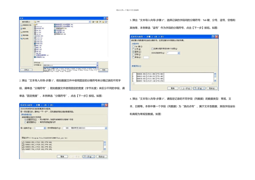The width and height of the screenshot is (255, 180).
Task: Expand the 文件类型 dropdown arrow
Action: tap(97, 65)
